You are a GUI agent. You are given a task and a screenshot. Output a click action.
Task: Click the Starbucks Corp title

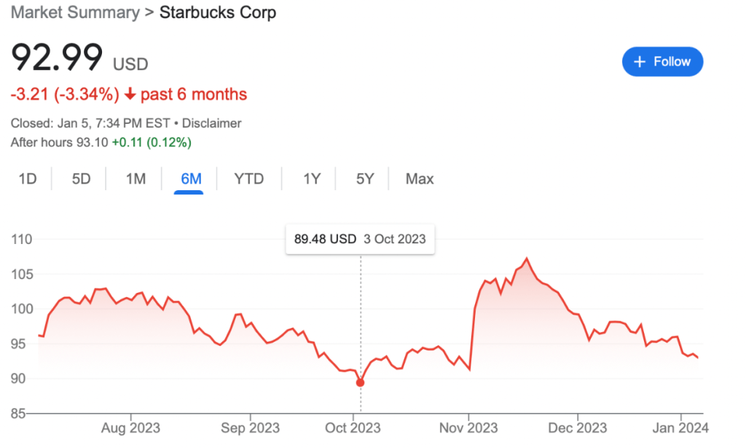pyautogui.click(x=218, y=12)
